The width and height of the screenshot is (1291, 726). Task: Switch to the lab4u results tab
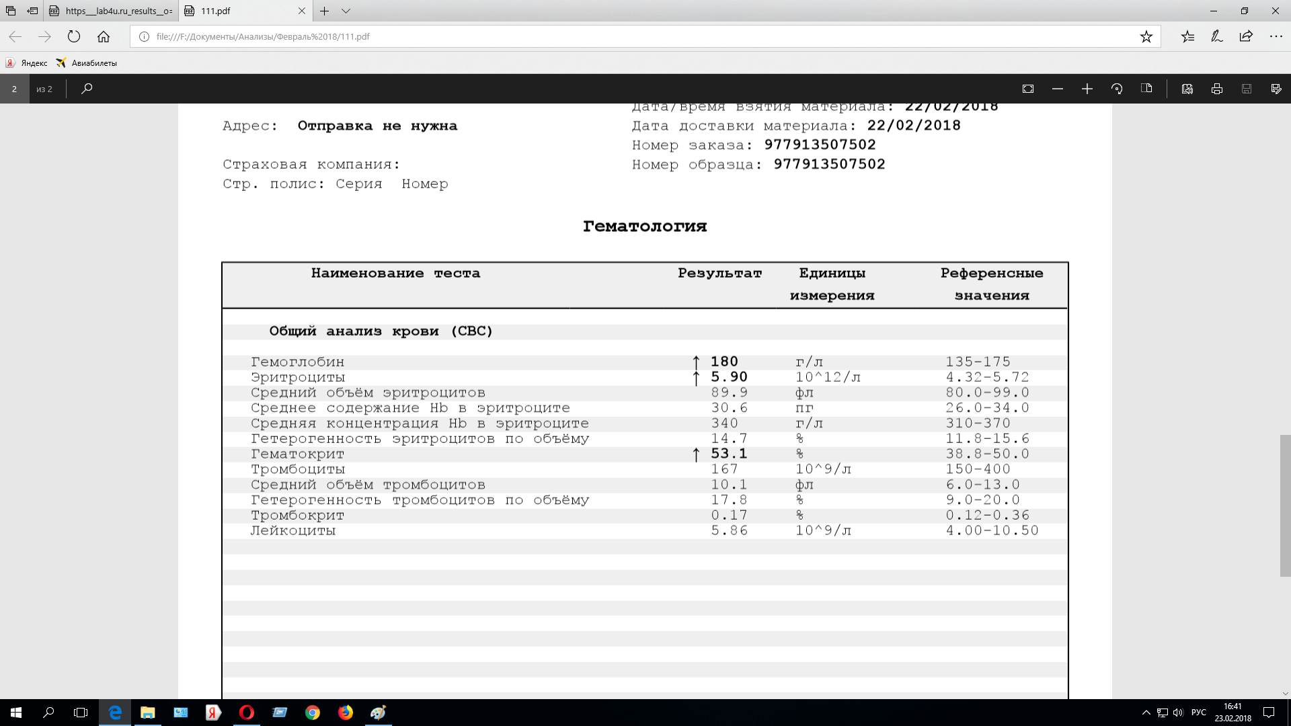[x=112, y=11]
